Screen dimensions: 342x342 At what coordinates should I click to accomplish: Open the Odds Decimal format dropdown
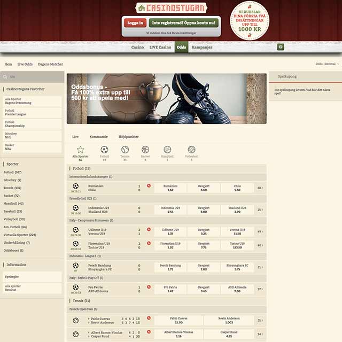point(327,64)
